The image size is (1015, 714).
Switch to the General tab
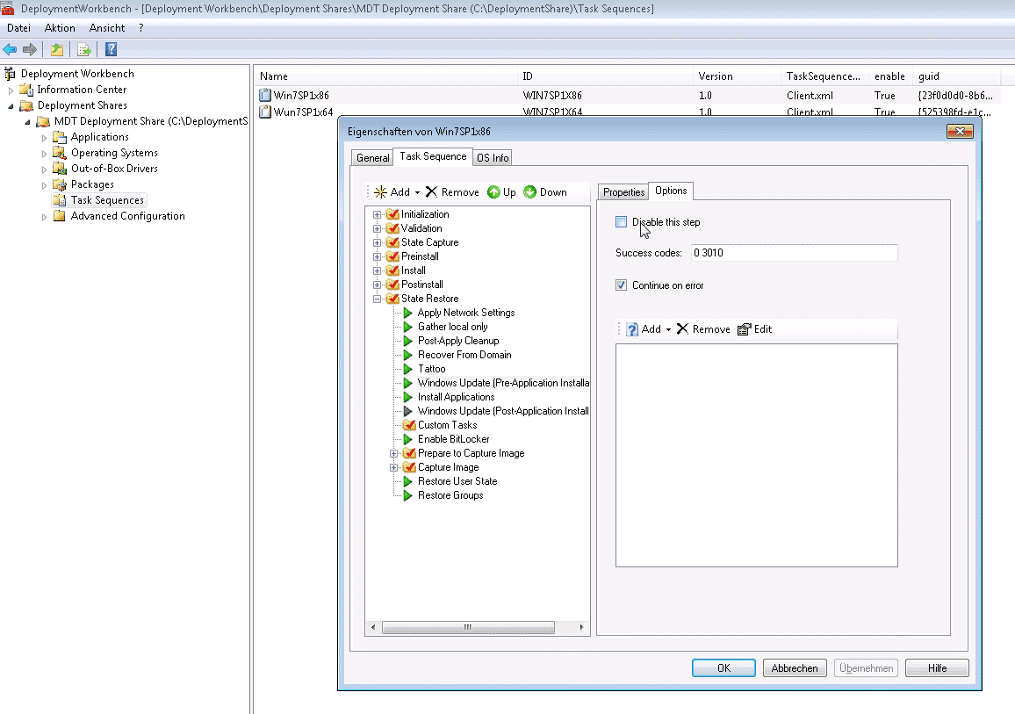372,158
